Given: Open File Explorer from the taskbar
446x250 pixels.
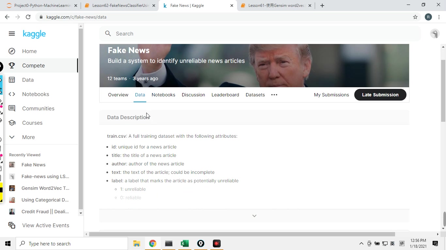Looking at the screenshot, I should (x=136, y=243).
